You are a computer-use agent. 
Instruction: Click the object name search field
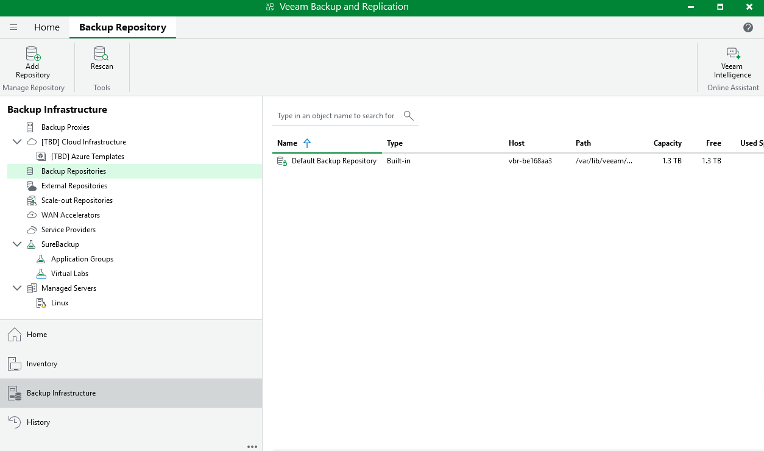(x=336, y=116)
